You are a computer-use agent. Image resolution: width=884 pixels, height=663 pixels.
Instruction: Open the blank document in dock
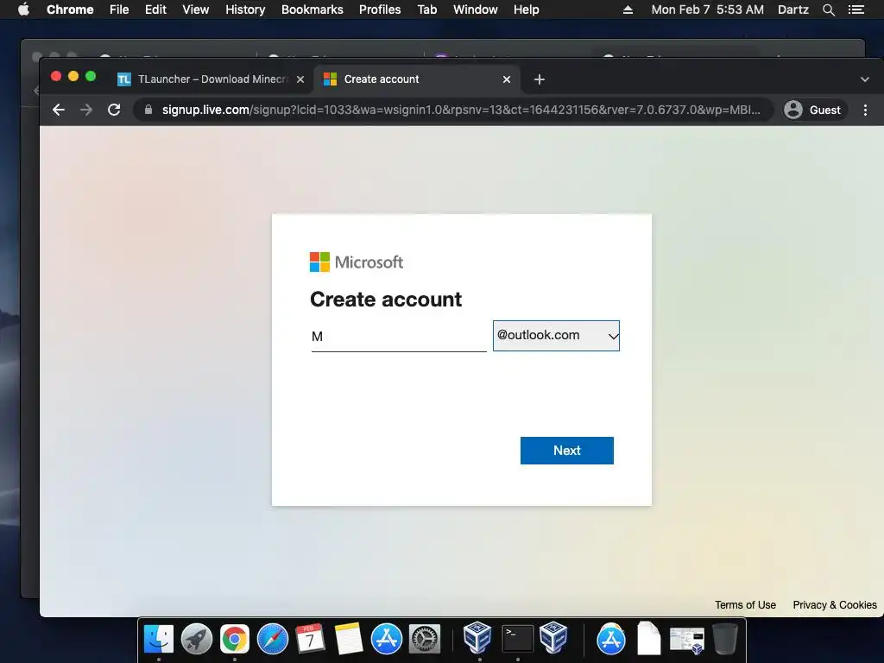[649, 638]
